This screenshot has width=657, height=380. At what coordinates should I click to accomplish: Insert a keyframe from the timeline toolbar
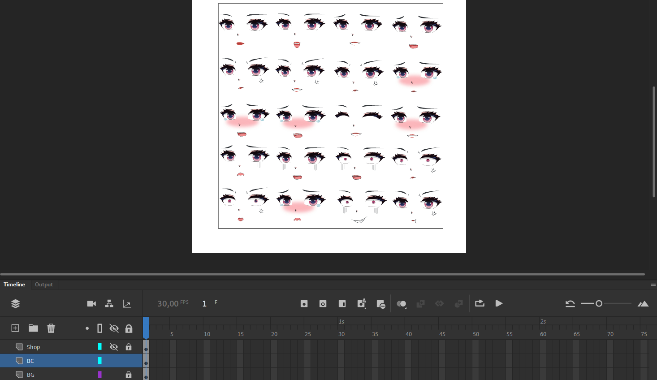coord(304,304)
